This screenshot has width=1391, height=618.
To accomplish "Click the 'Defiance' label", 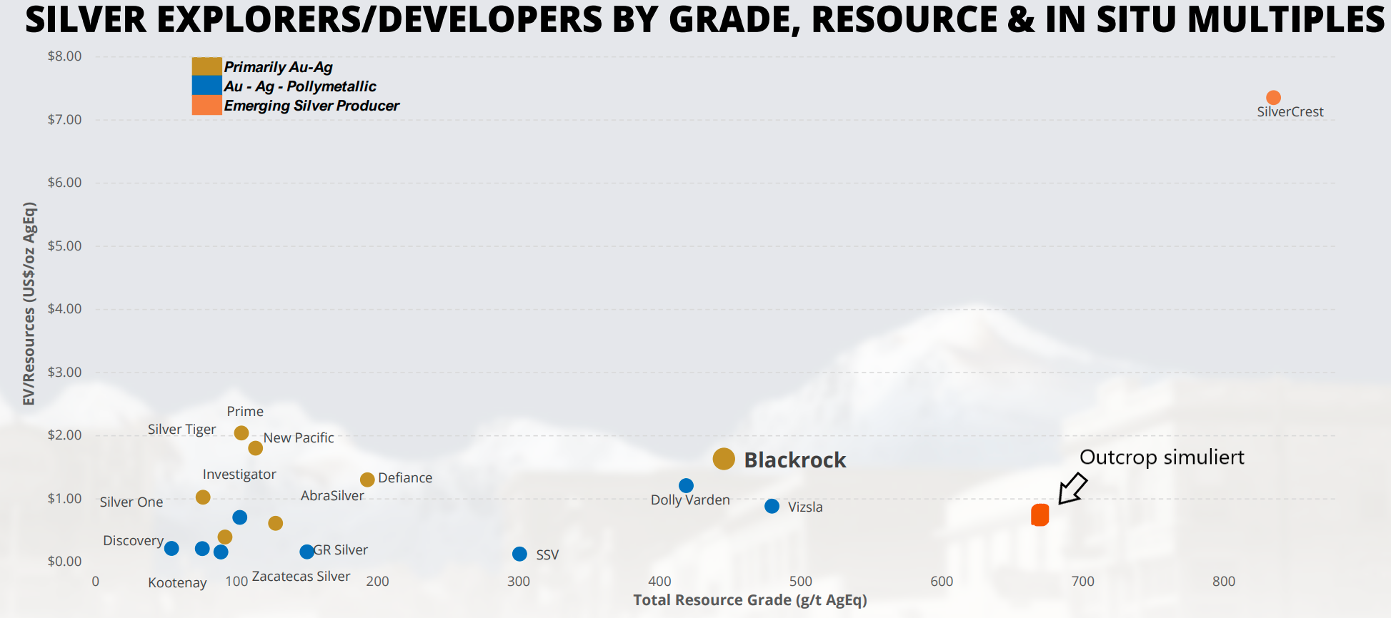I will 405,478.
